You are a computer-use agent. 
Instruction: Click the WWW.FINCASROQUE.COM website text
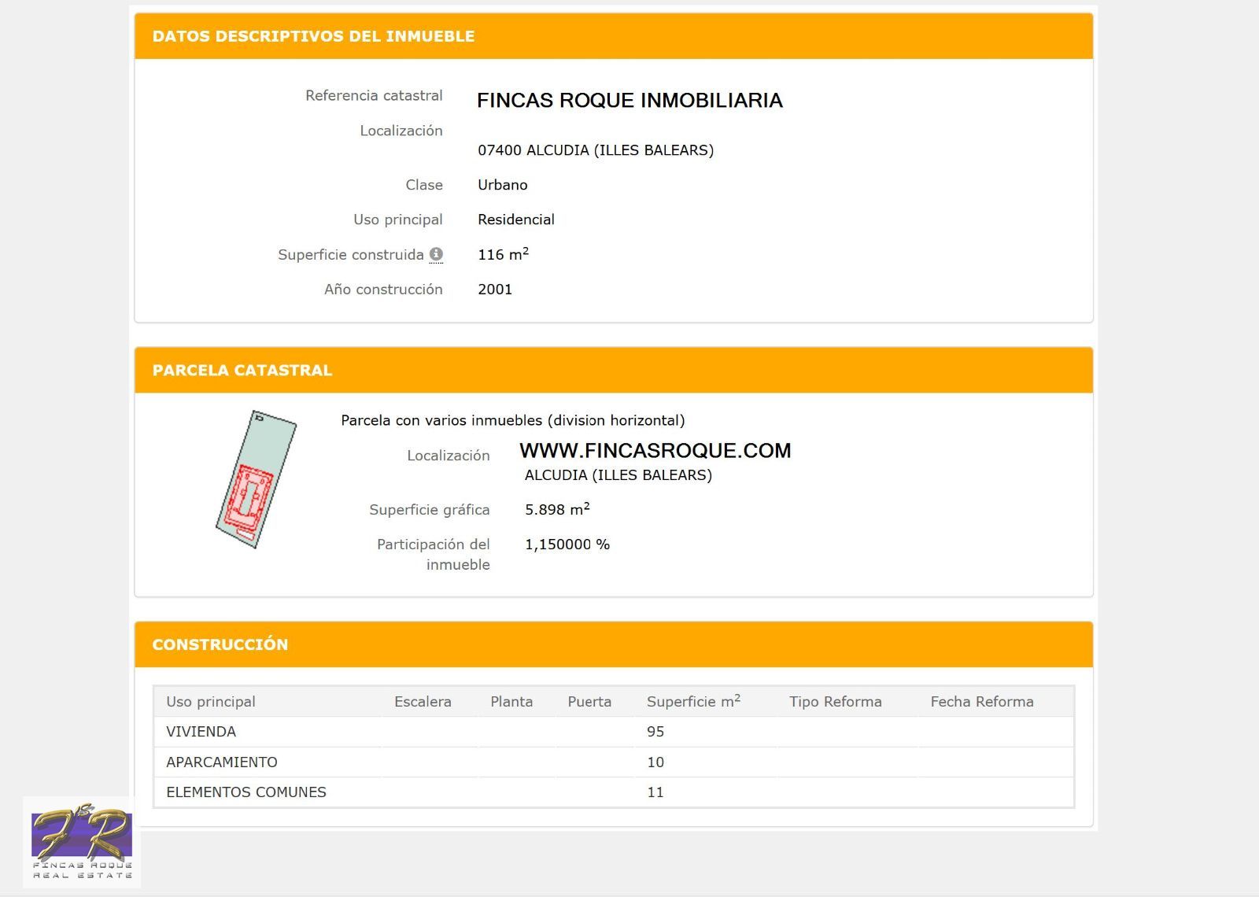tap(655, 451)
